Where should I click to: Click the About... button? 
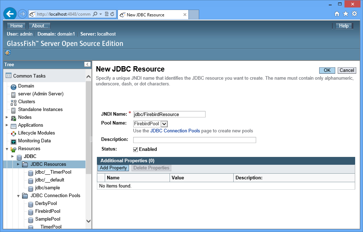click(x=40, y=26)
